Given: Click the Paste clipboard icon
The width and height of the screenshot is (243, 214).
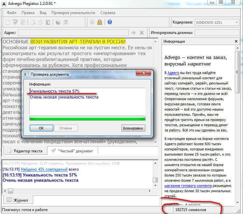Looking at the screenshot, I should click(48, 22).
